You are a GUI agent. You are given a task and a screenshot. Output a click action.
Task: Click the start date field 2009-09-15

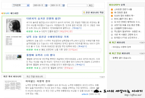coord(39,5)
